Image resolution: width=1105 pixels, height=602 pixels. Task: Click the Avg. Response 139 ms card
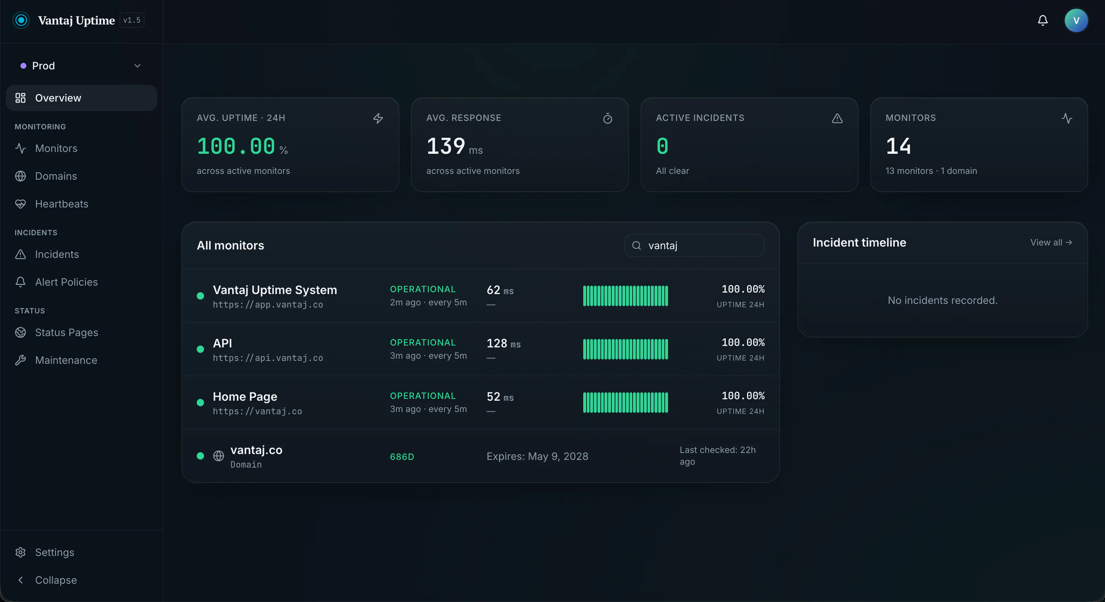coord(520,145)
